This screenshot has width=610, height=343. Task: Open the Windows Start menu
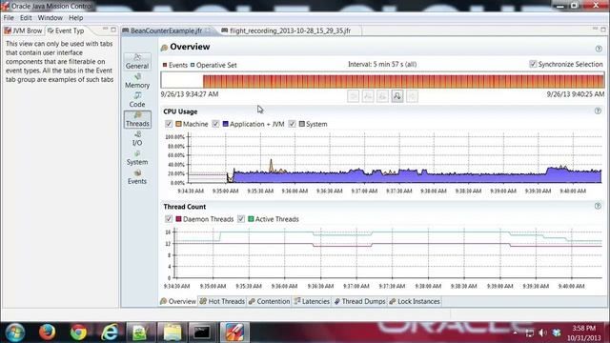(15, 333)
